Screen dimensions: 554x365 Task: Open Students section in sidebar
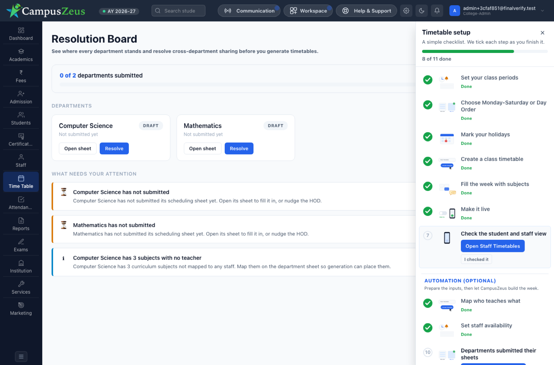[x=21, y=118]
